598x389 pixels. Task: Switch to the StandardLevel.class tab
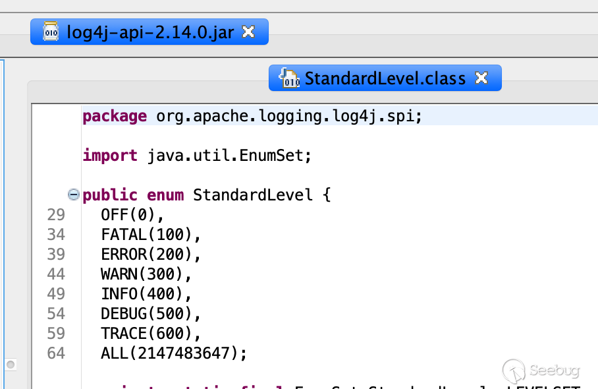385,78
